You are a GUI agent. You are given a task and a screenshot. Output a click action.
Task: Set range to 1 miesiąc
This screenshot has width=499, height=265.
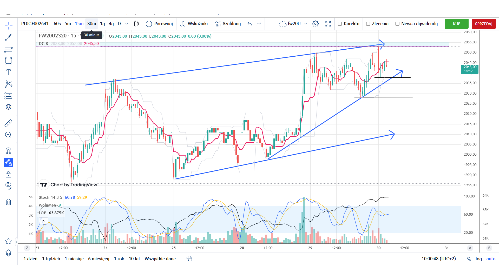pyautogui.click(x=74, y=259)
